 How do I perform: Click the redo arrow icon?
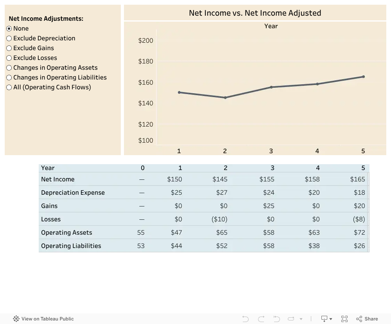tap(261, 319)
